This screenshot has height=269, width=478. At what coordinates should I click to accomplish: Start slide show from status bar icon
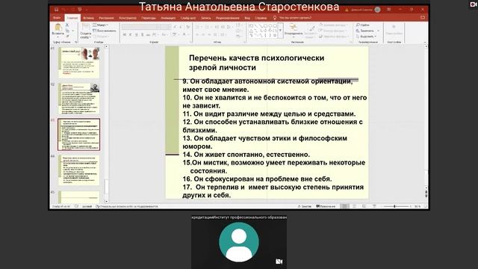point(374,206)
